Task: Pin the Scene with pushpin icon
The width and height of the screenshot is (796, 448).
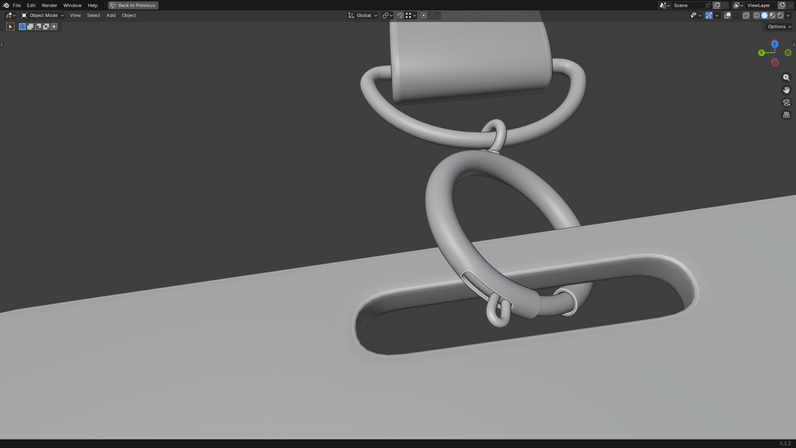Action: point(708,5)
